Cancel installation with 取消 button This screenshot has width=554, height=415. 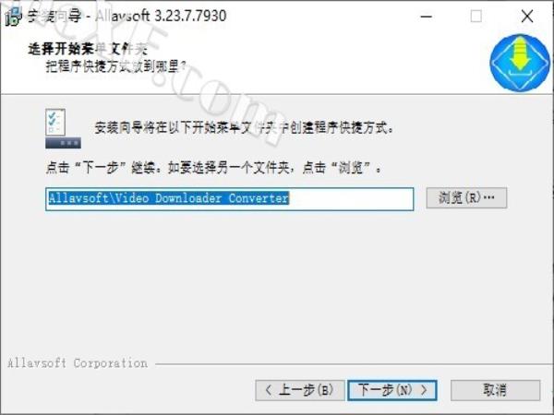(495, 390)
